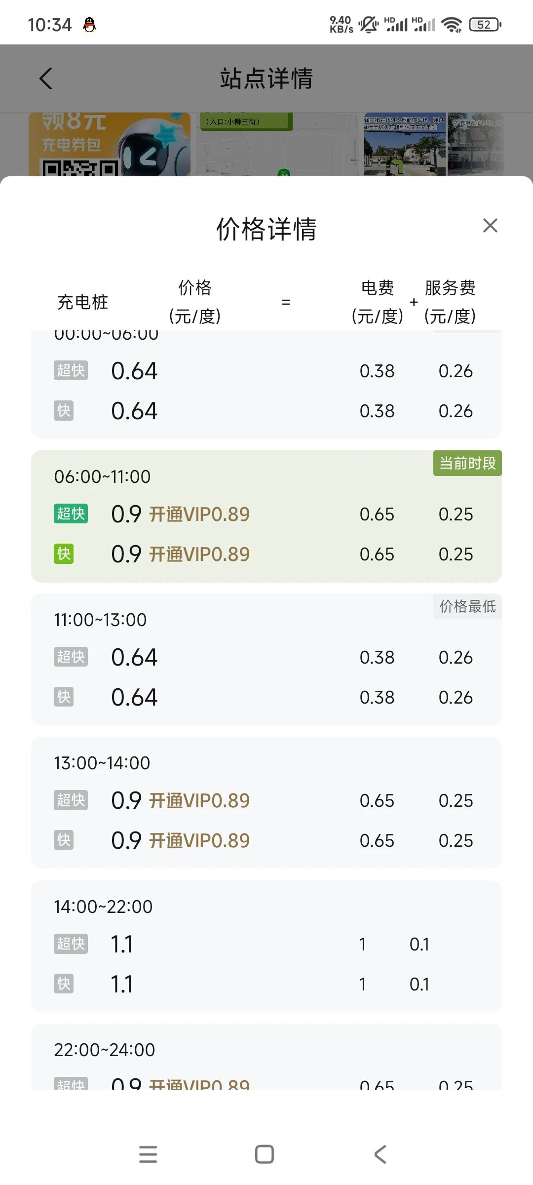Open VIP 0.89 offer for super-fast at 13:00~14:00

coord(199,801)
